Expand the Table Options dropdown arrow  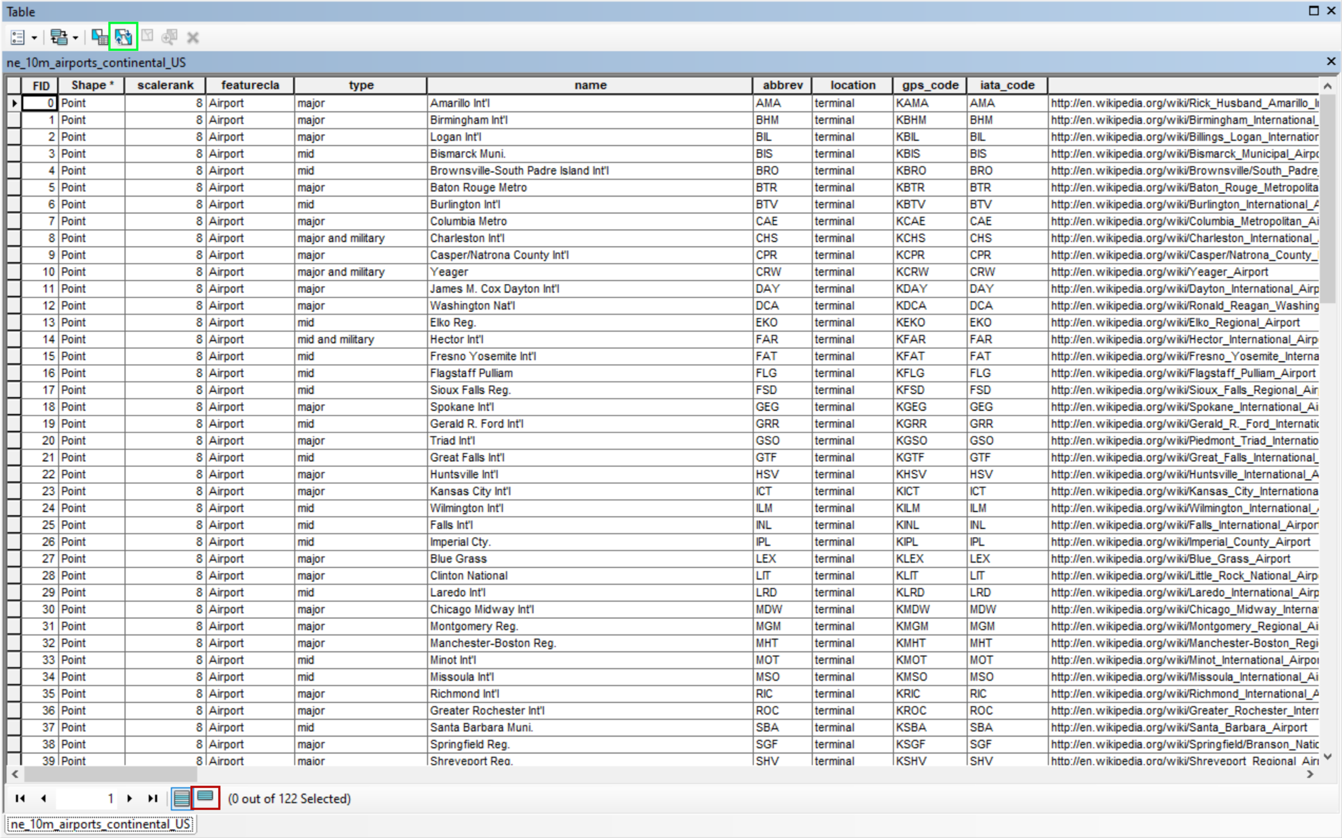[35, 38]
